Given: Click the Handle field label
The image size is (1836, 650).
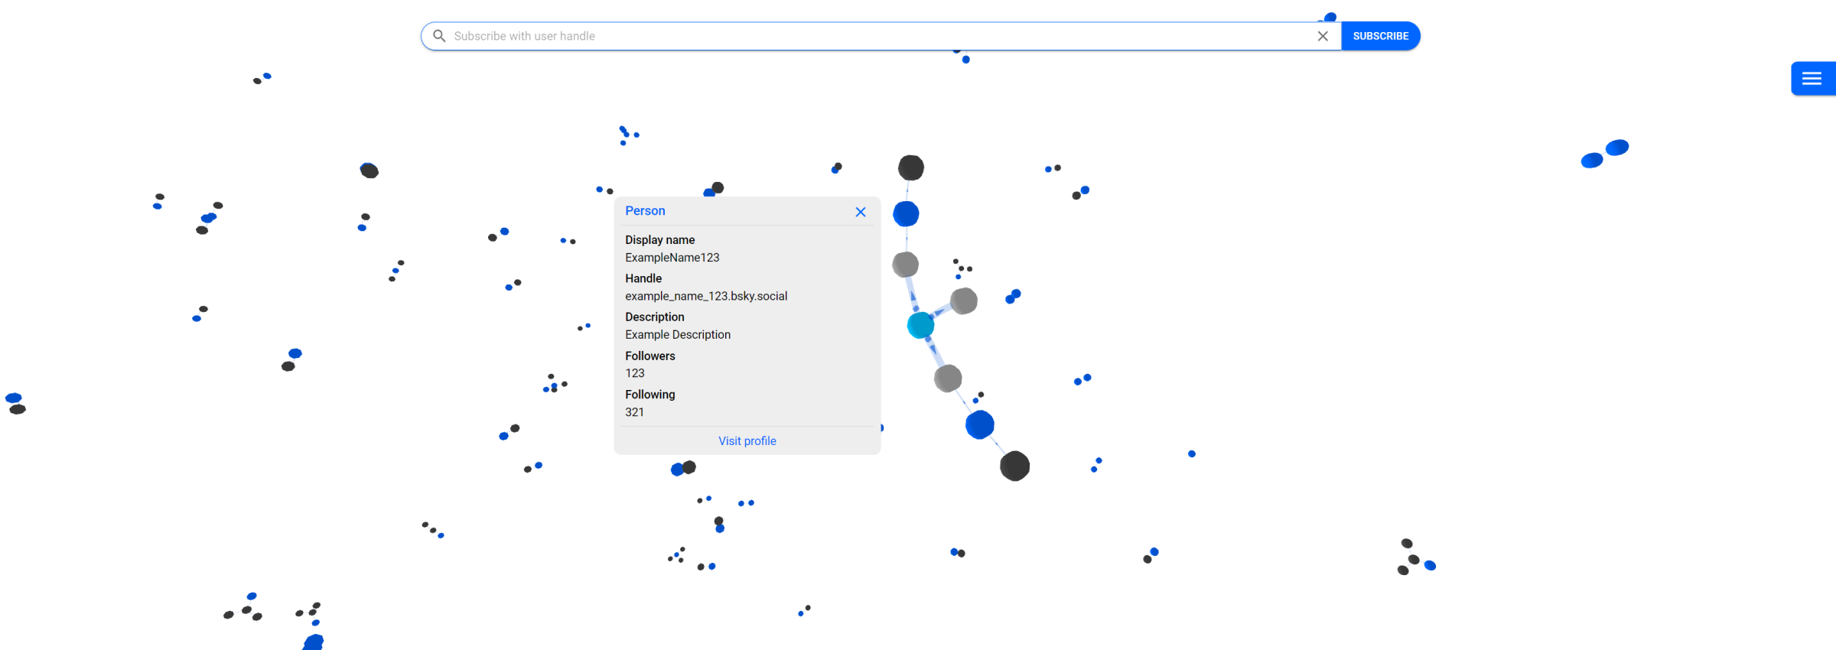Looking at the screenshot, I should pyautogui.click(x=643, y=278).
